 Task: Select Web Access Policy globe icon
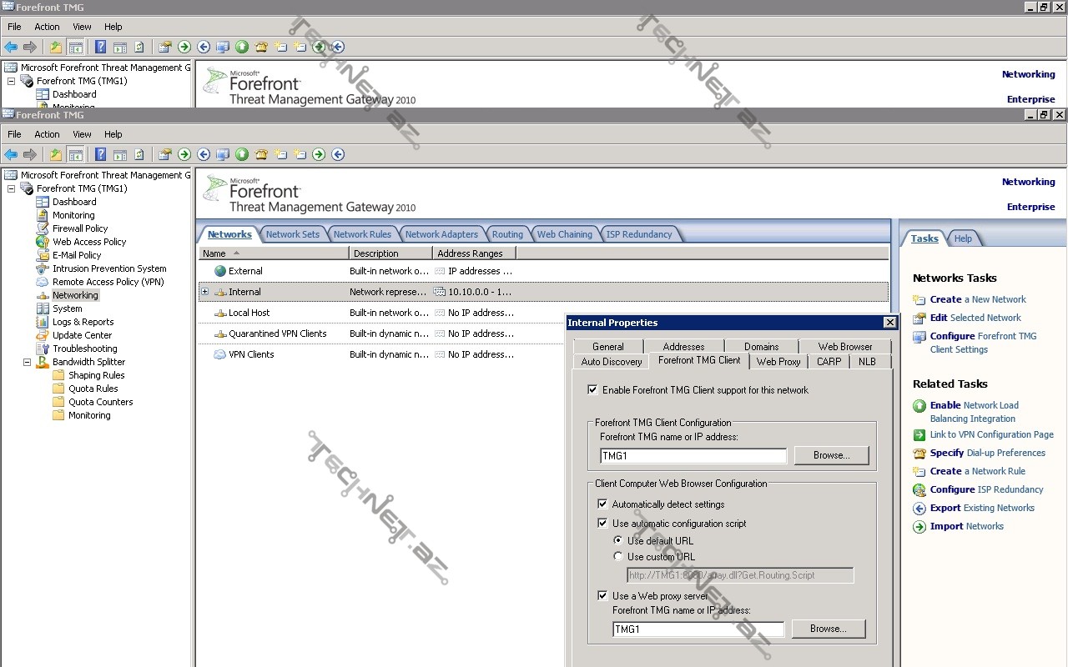(x=43, y=242)
